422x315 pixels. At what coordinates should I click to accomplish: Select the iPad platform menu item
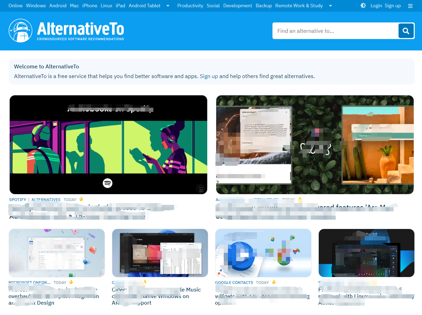click(121, 6)
